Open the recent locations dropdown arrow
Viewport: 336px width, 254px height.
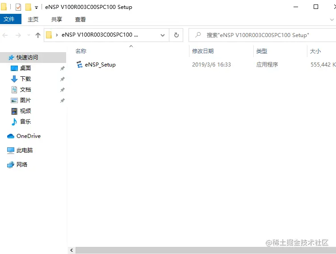(29, 35)
